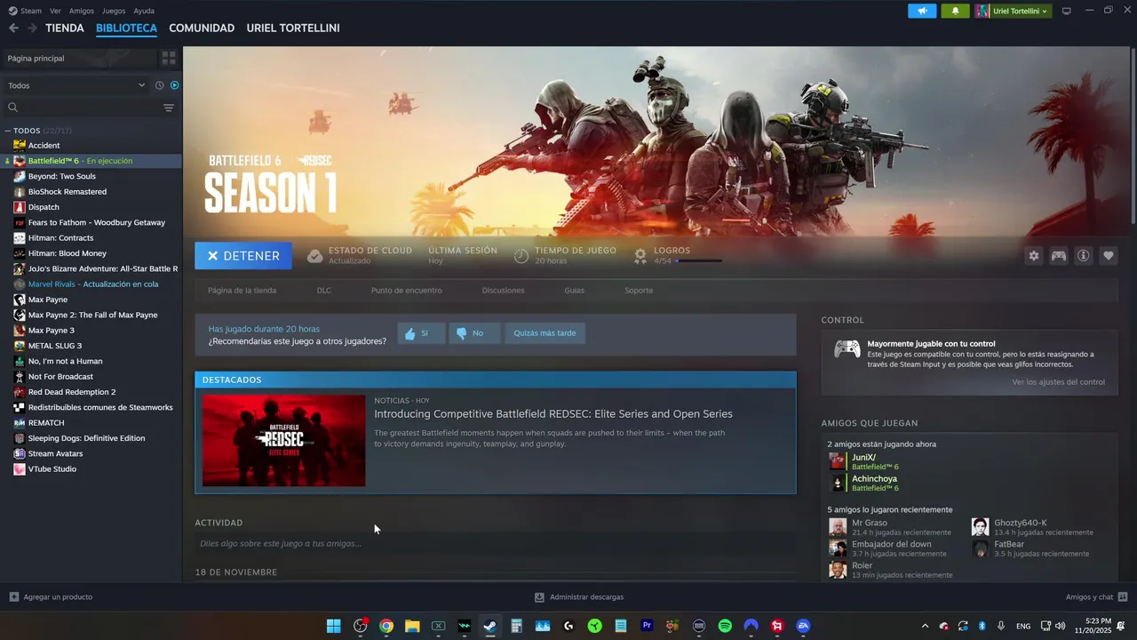Viewport: 1137px width, 640px height.
Task: Open the DLC tab
Action: tap(324, 291)
